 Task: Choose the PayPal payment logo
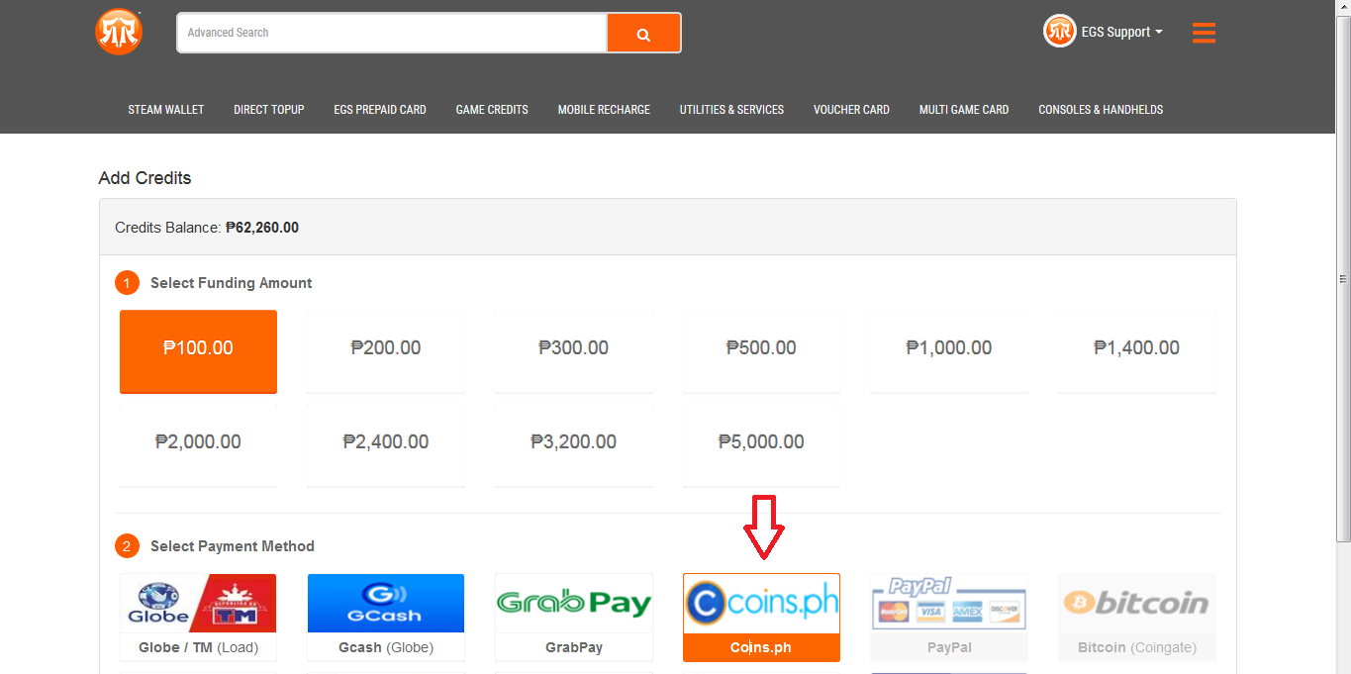949,603
